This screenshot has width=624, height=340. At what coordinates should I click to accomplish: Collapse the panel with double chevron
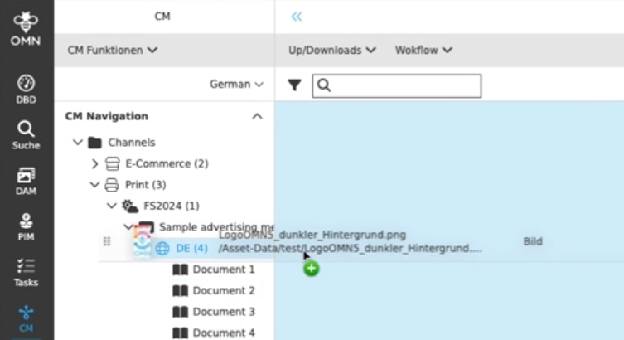pos(297,17)
